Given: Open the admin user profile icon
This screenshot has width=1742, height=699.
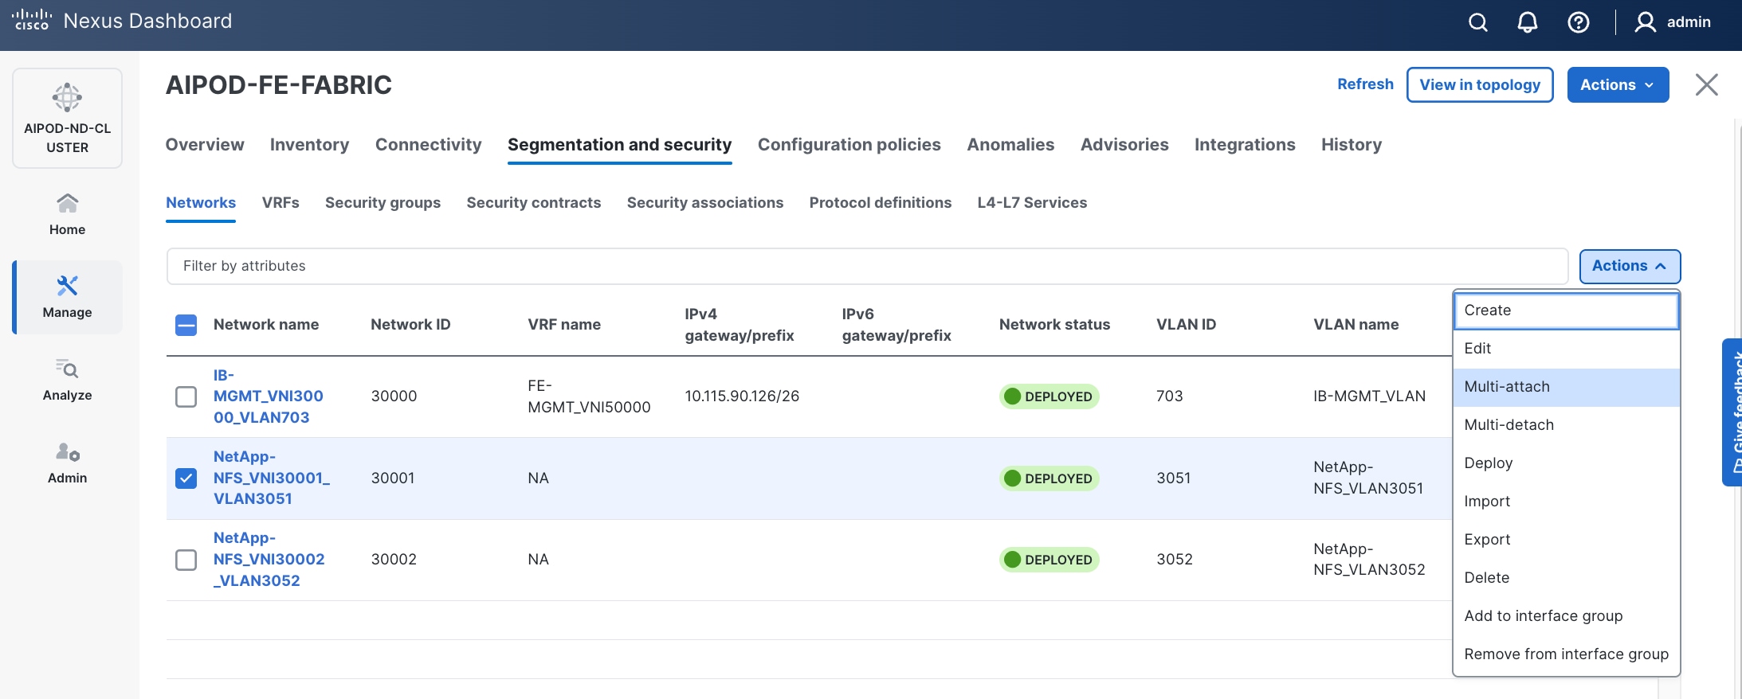Looking at the screenshot, I should [x=1645, y=22].
